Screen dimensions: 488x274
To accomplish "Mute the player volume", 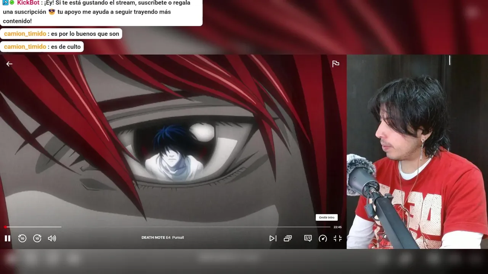I will (52, 238).
